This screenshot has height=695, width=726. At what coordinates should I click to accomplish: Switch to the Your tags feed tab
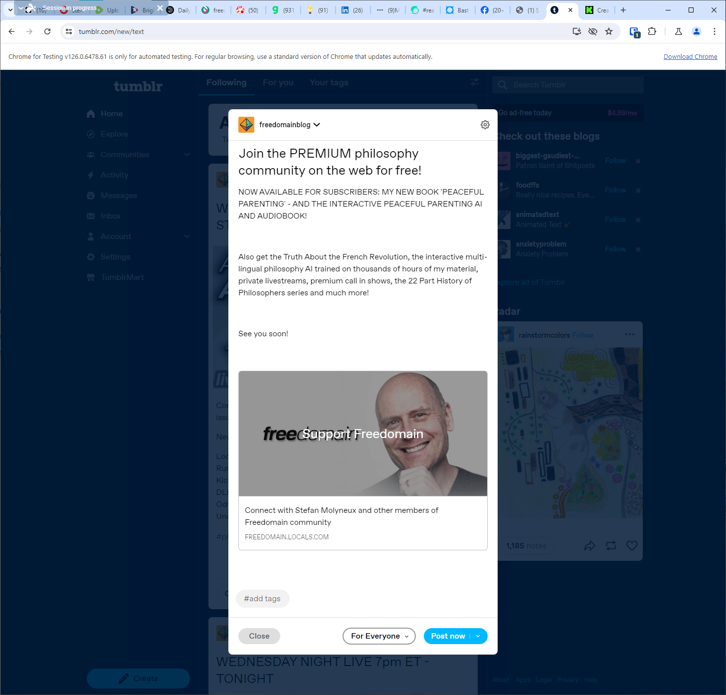pos(329,83)
